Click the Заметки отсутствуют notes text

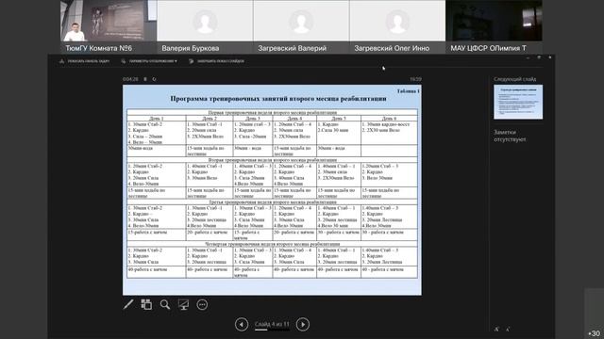click(510, 136)
